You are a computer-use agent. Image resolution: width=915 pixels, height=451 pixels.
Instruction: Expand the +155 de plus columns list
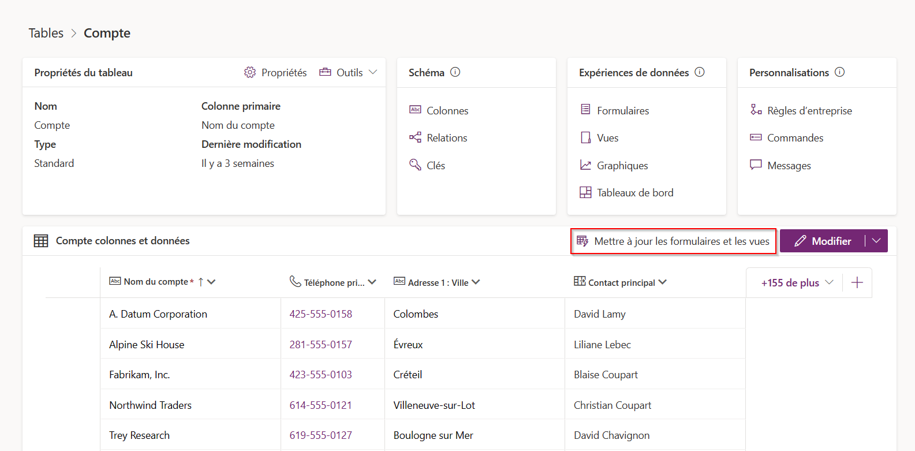coord(797,282)
